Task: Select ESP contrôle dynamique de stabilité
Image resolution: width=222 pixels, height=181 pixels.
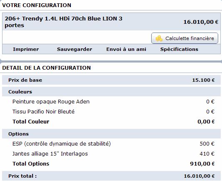Action: pyautogui.click(x=62, y=144)
